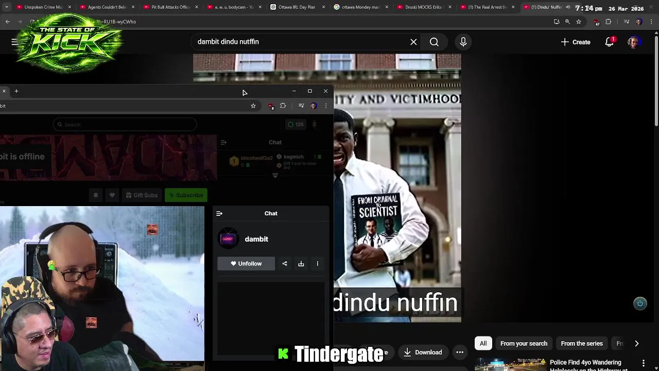This screenshot has height=371, width=659.
Task: Close the 'Ottawa IRL Day Plan' tab
Action: pyautogui.click(x=322, y=7)
